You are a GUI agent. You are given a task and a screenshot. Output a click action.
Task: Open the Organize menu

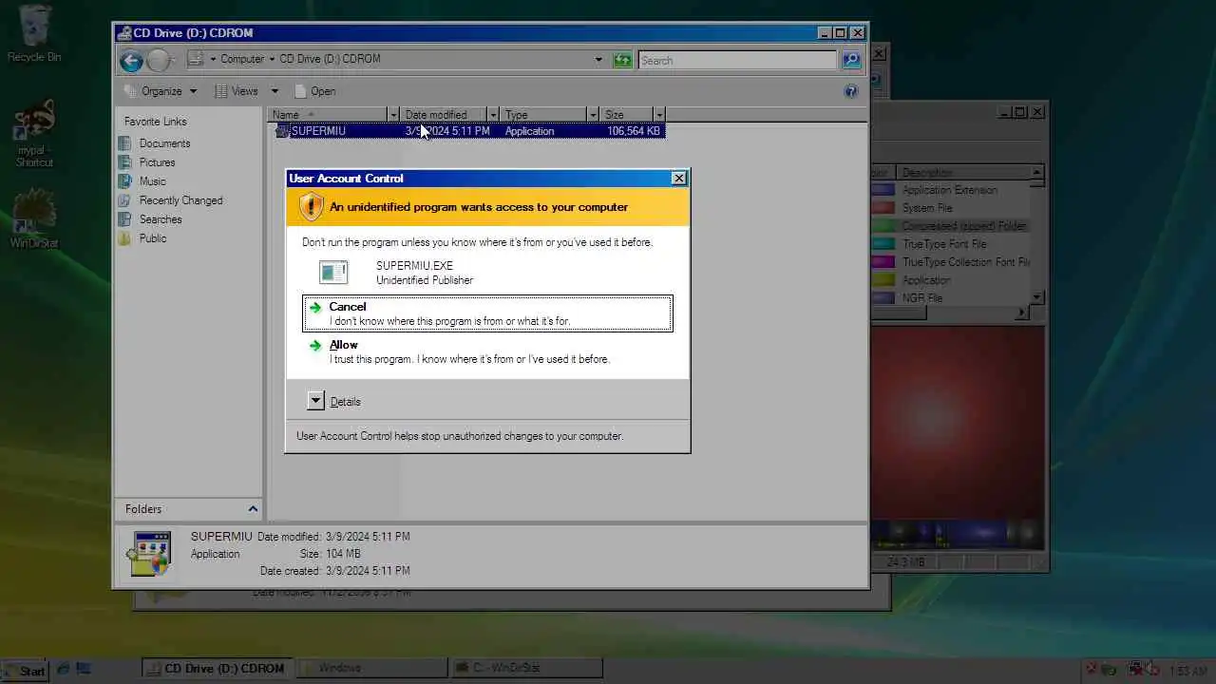[161, 91]
